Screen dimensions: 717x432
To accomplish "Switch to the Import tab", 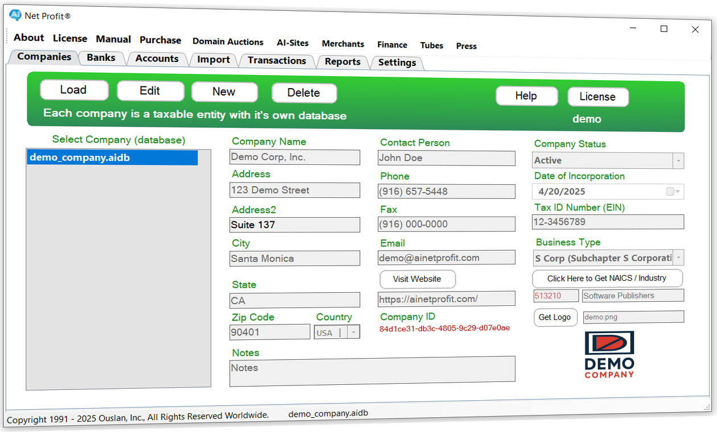I will click(214, 60).
